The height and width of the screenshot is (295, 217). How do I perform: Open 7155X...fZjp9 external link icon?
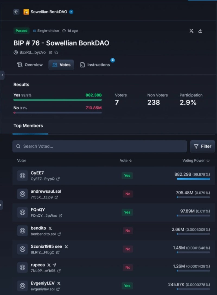click(x=56, y=197)
